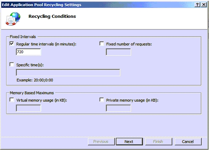This screenshot has height=150, width=209.
Task: Click the disabled Finish button
Action: 158,141
